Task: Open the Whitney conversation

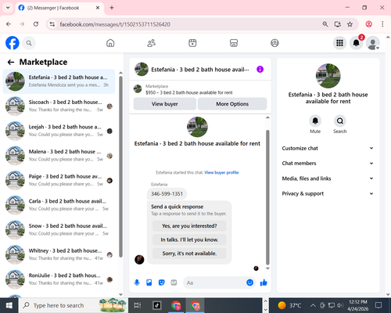Action: (59, 254)
